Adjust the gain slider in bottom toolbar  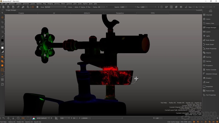click(107, 118)
